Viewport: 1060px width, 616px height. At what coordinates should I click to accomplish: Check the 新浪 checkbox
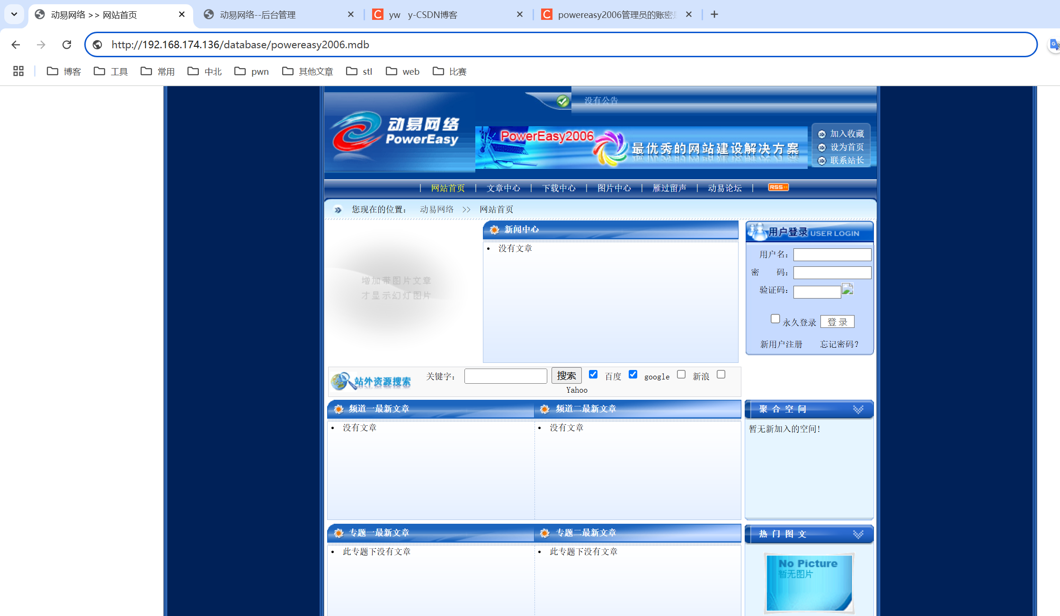click(681, 374)
